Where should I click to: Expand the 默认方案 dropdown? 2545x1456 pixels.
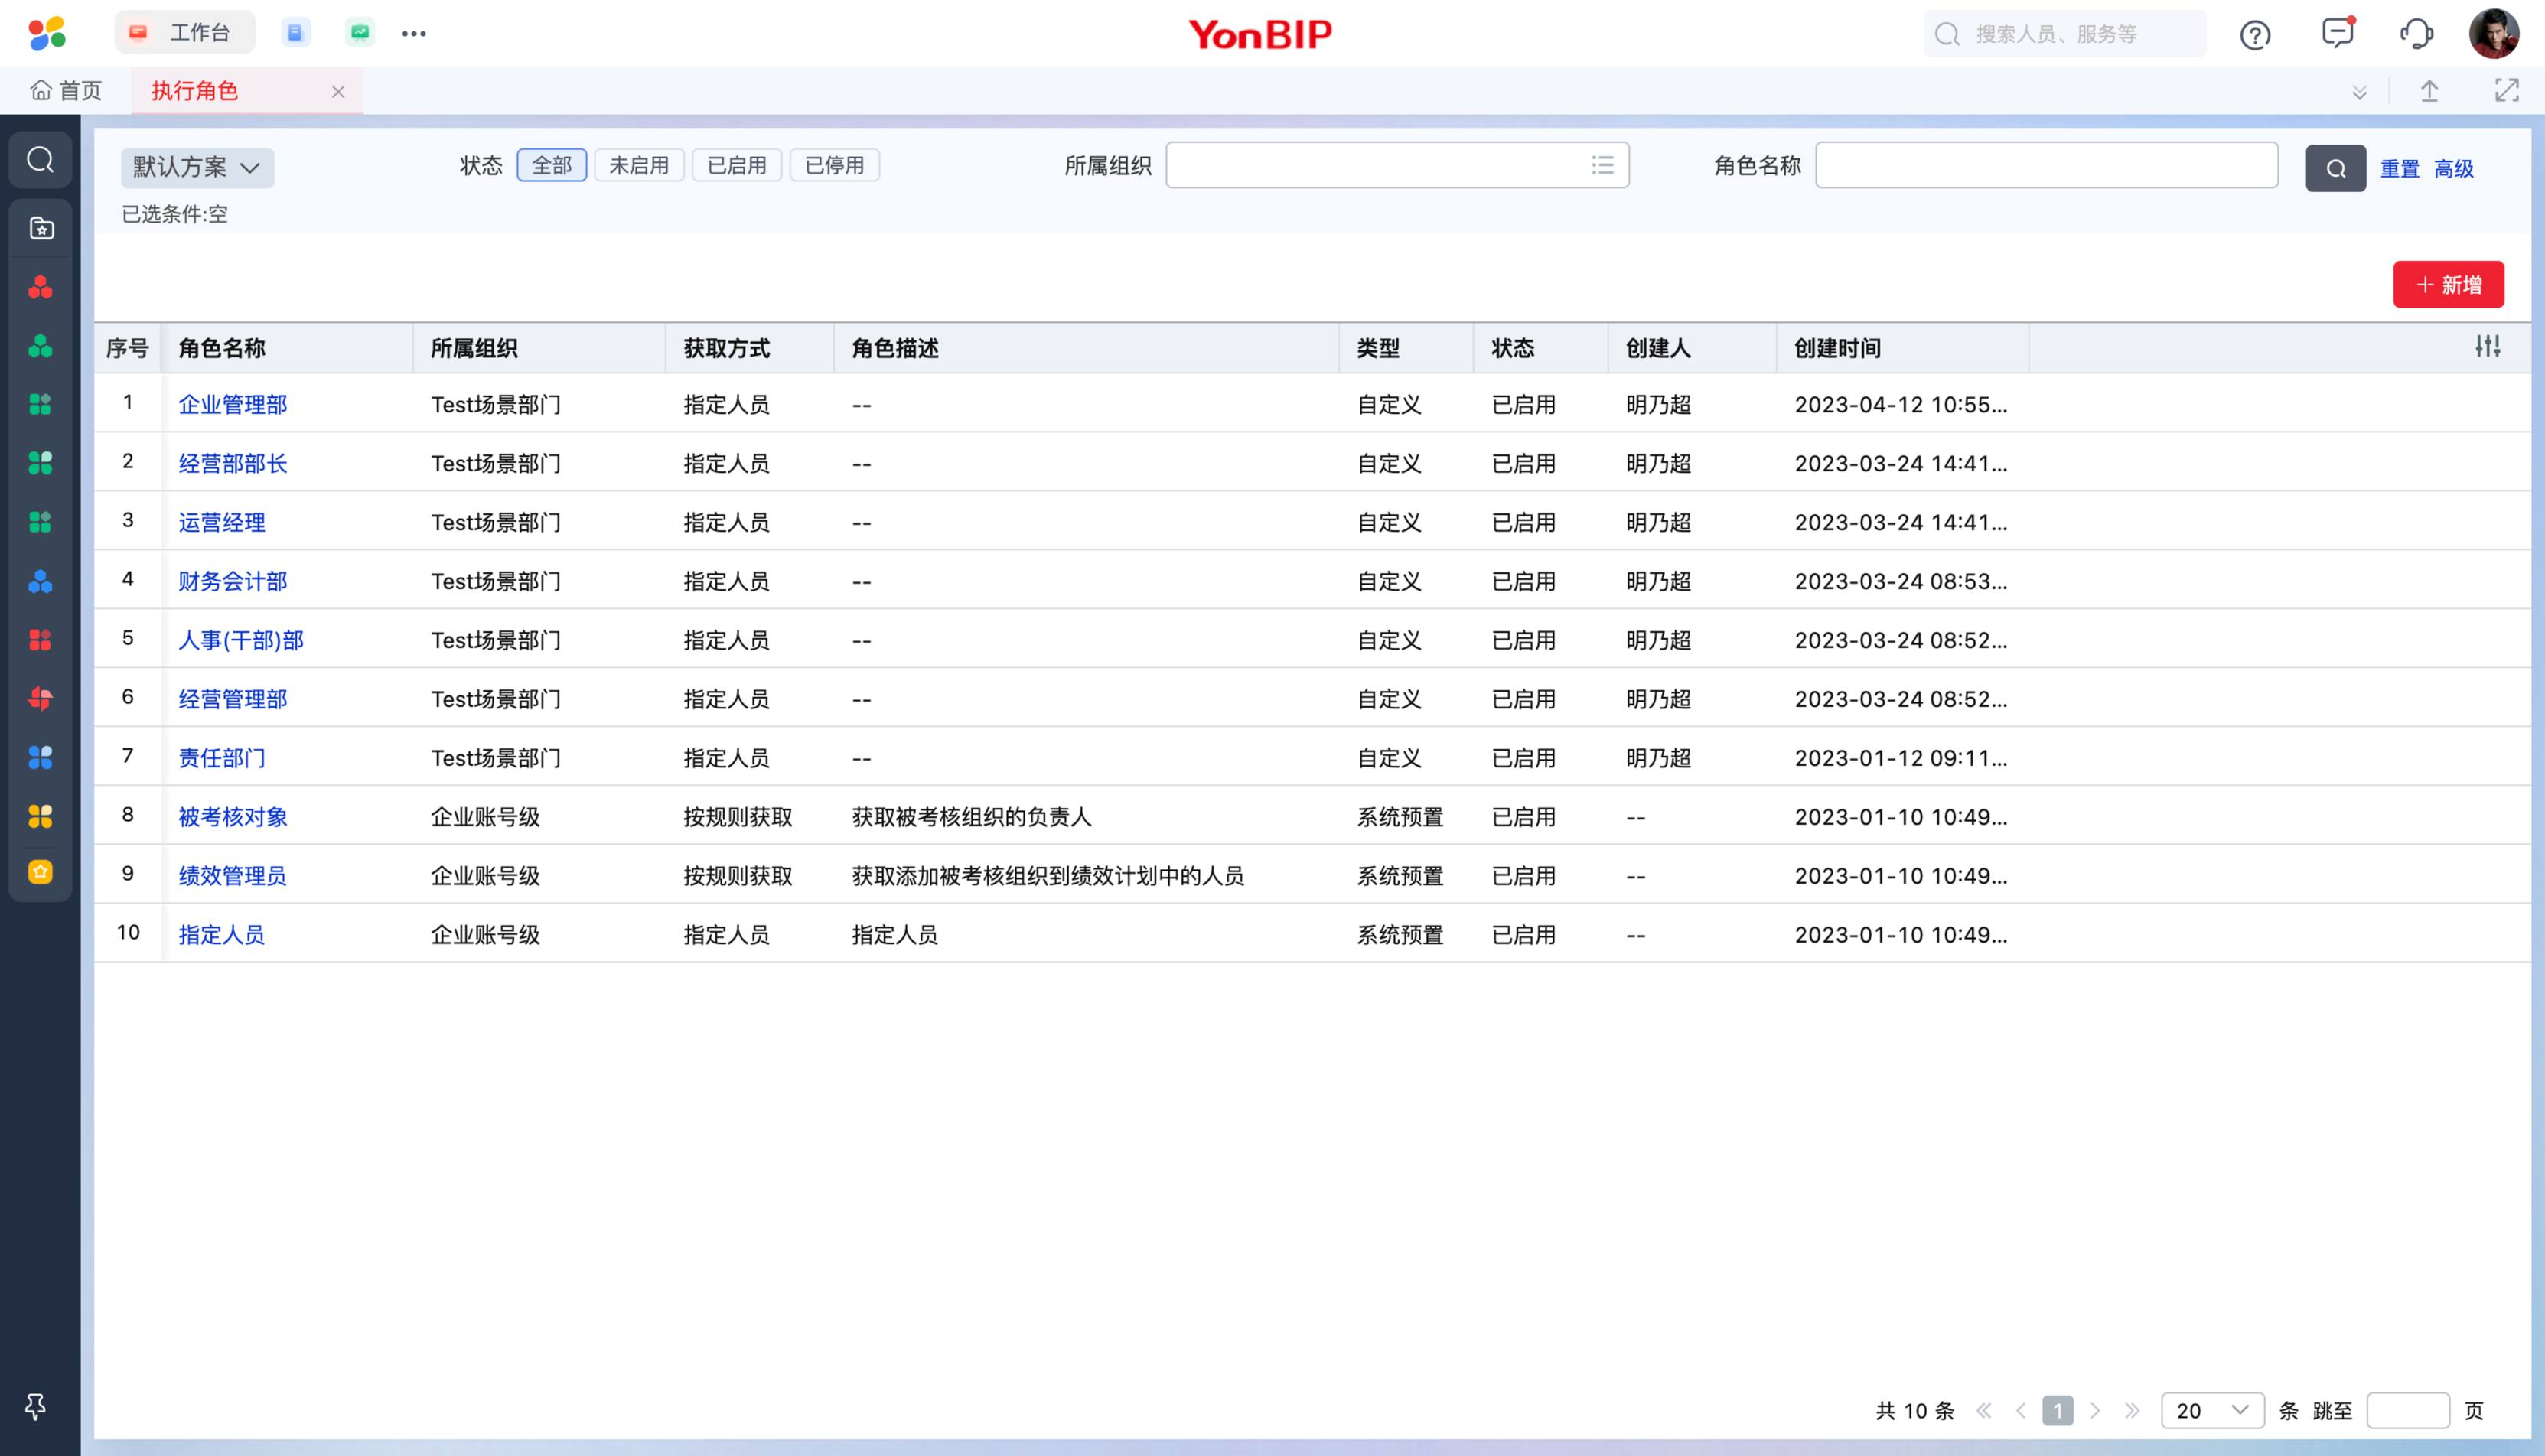coord(197,168)
